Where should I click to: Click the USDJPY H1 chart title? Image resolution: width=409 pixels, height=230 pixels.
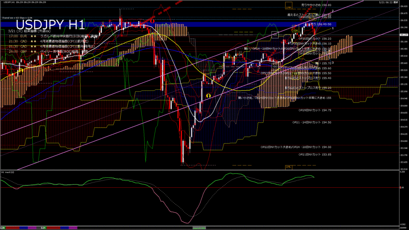click(50, 25)
